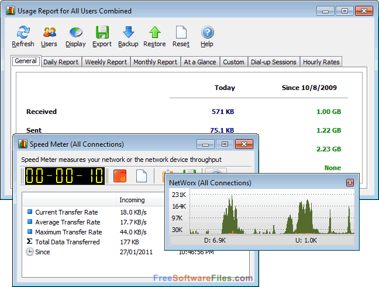Screen dimensions: 379x287
Task: Close the Speed Meter window
Action: pos(244,144)
